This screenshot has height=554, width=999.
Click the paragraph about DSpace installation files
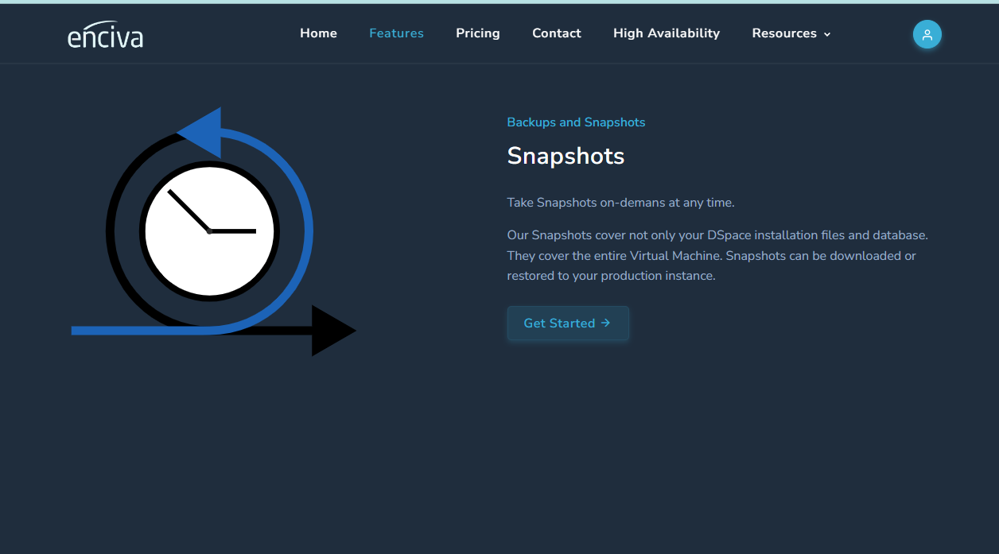tap(717, 256)
